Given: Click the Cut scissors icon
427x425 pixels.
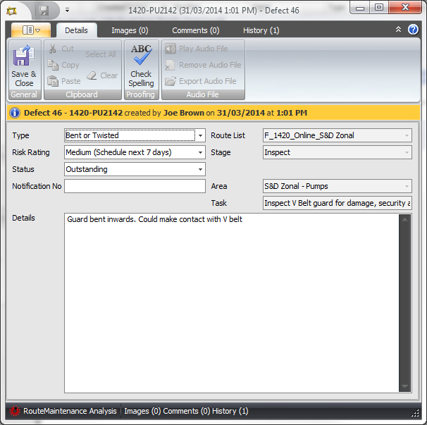Looking at the screenshot, I should (x=53, y=49).
